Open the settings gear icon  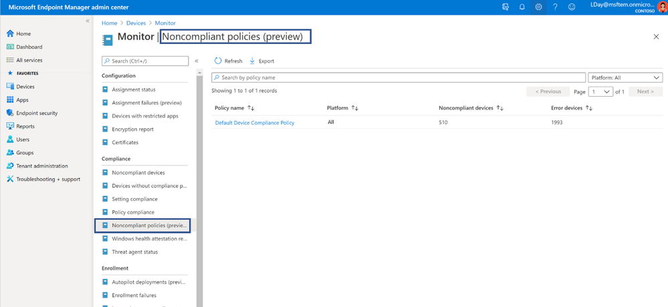click(x=538, y=7)
